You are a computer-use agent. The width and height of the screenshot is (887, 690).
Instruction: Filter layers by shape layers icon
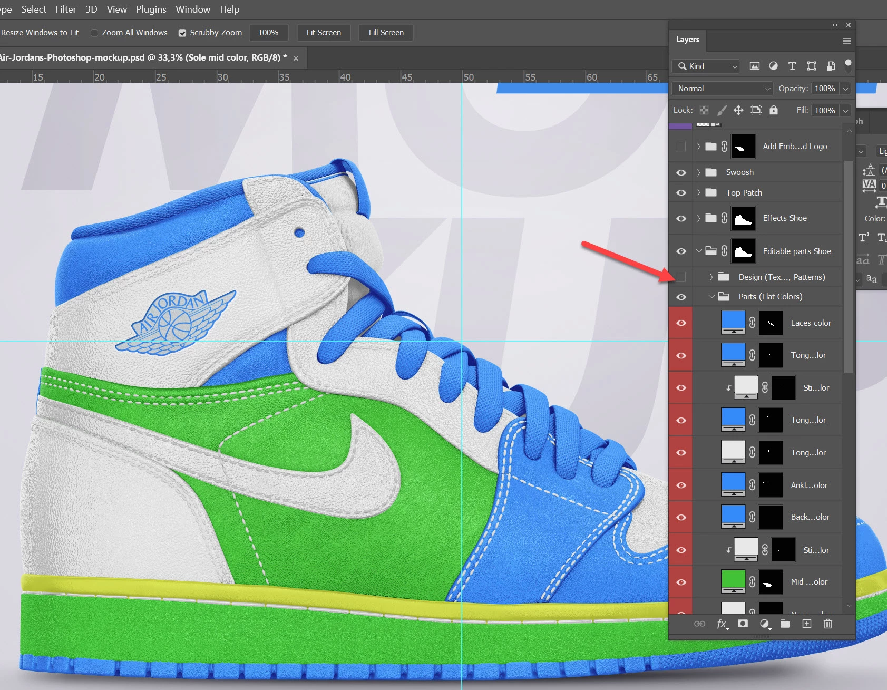click(x=812, y=66)
